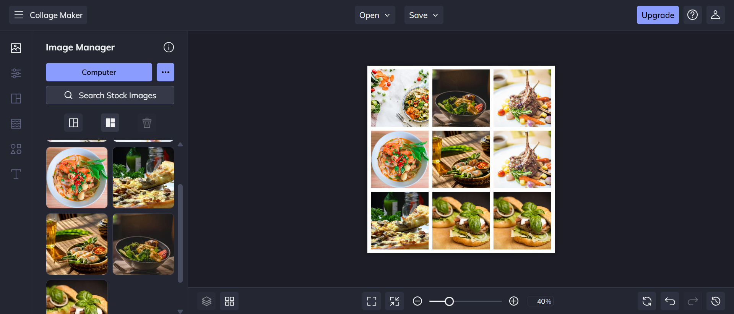
Task: Click the image list scrollbar
Action: tap(180, 233)
